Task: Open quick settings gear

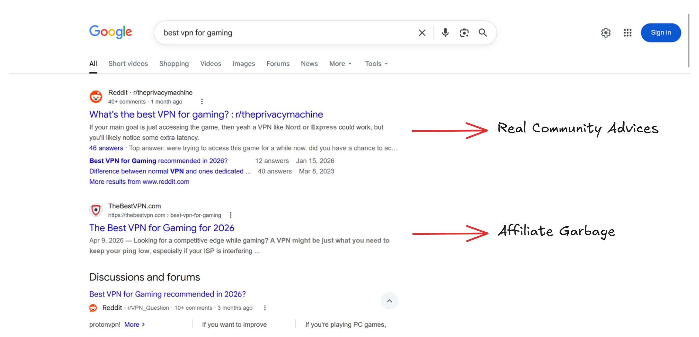Action: pyautogui.click(x=606, y=33)
